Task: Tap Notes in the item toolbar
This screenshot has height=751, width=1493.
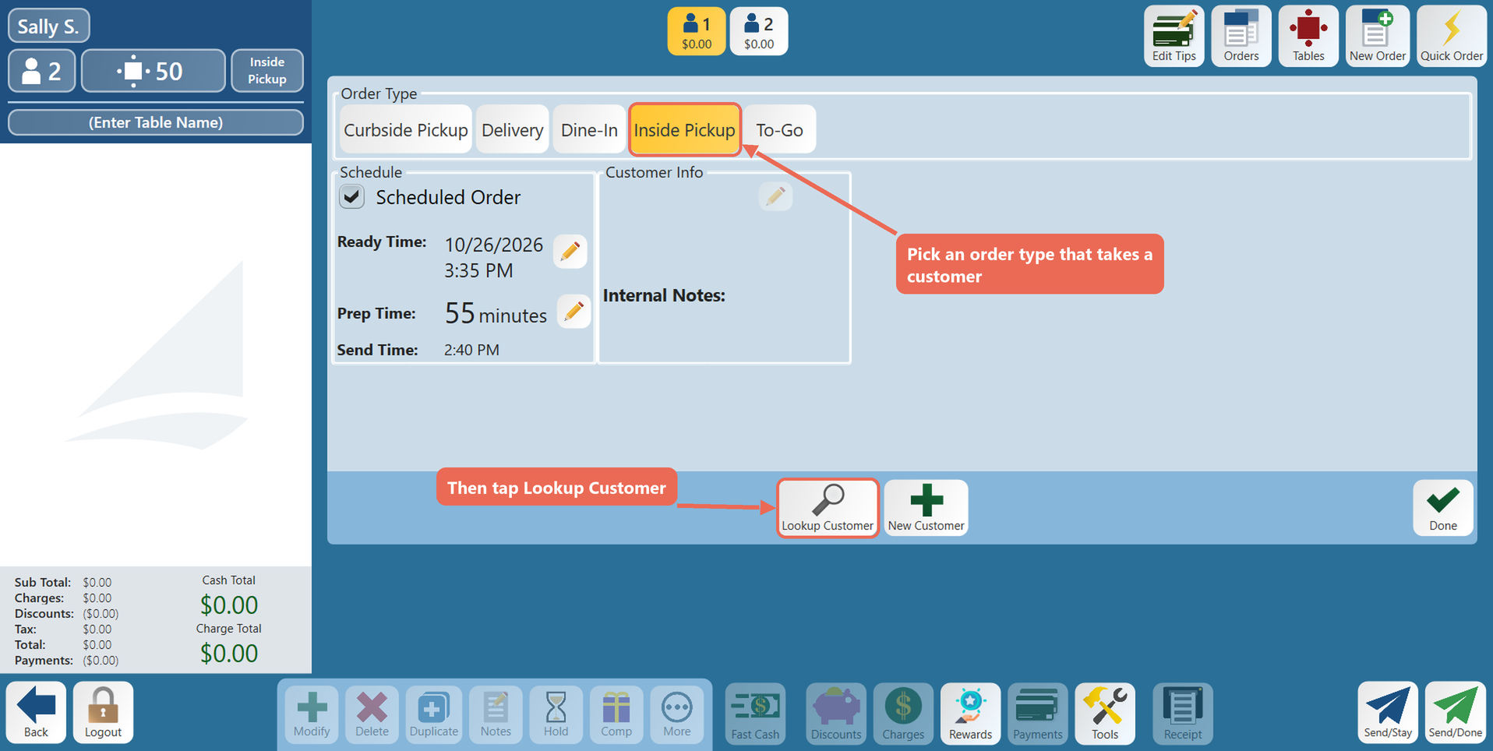Action: coord(496,714)
